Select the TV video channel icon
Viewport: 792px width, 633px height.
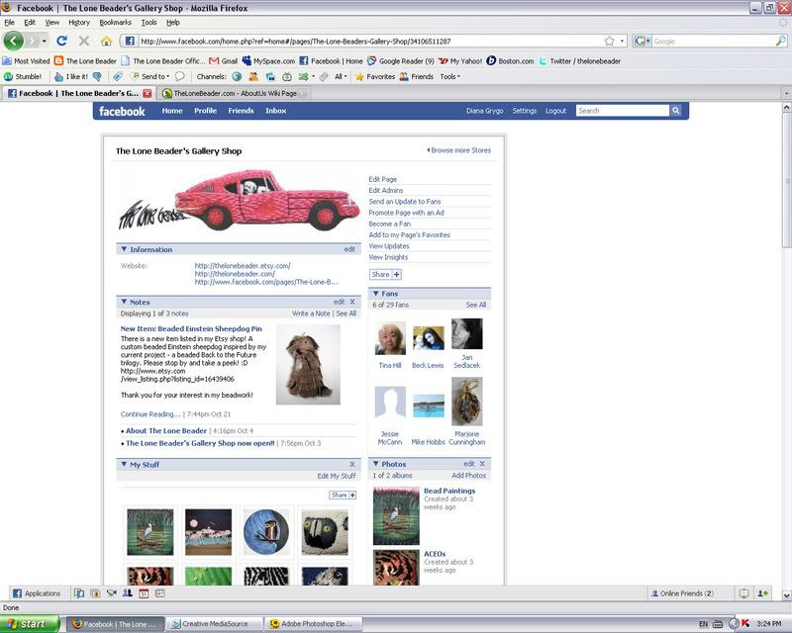click(287, 77)
